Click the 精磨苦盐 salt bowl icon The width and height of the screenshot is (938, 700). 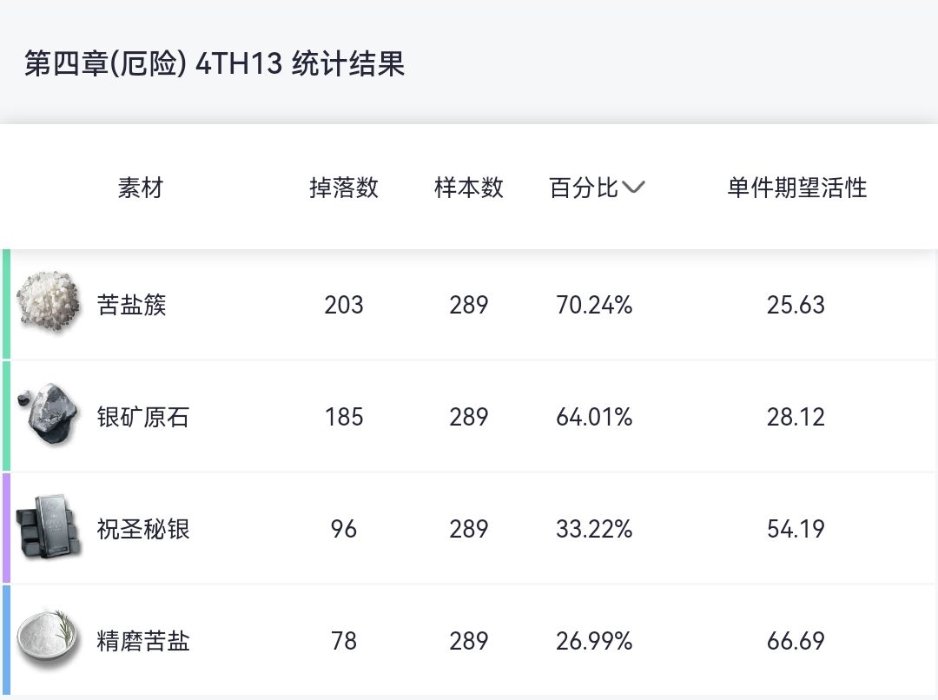(x=49, y=640)
